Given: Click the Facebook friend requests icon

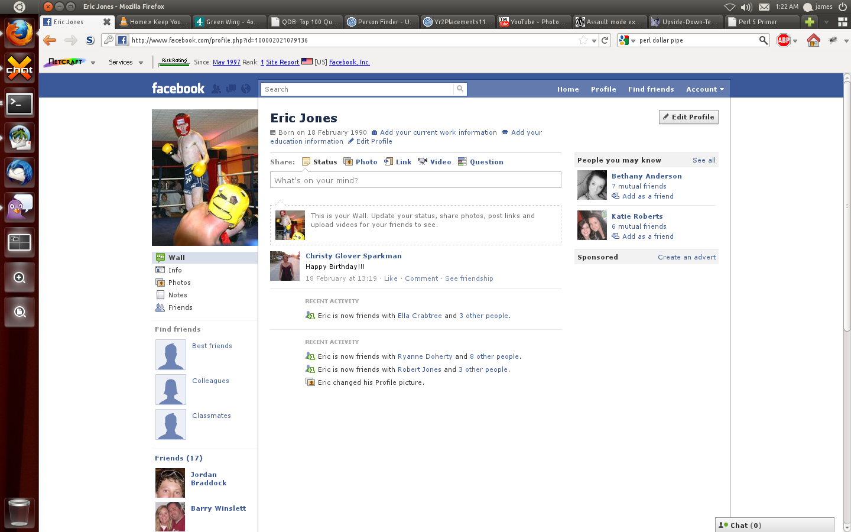Looking at the screenshot, I should point(216,89).
